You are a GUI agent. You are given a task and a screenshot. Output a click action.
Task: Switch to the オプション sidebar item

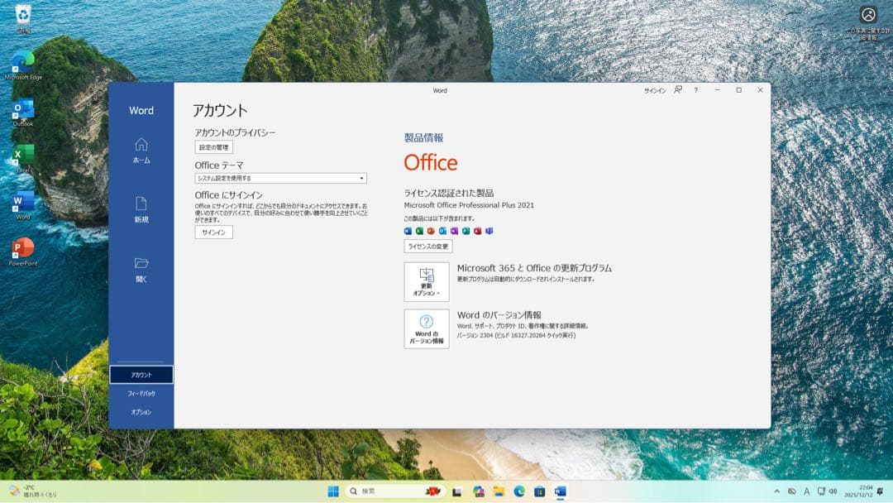[x=142, y=410]
